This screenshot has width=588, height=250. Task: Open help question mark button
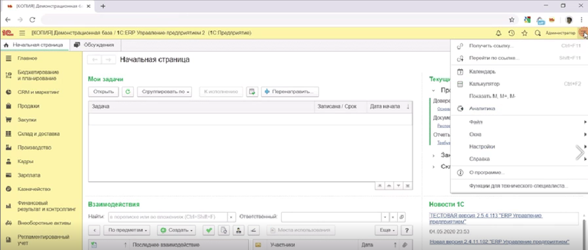(406, 230)
